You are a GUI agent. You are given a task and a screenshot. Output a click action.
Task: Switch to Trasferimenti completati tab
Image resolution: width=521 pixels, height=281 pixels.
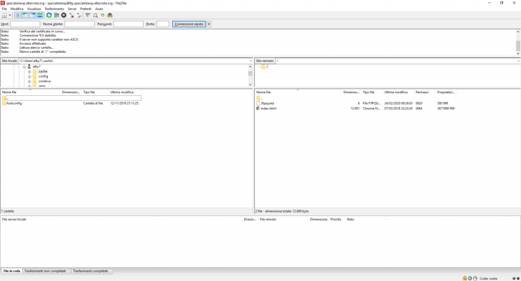point(92,271)
